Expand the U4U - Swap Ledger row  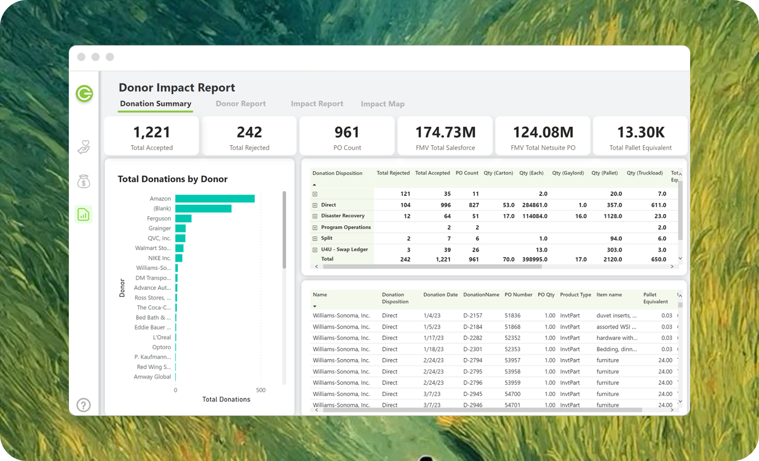[315, 250]
